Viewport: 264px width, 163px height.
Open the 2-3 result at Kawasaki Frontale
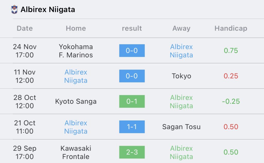[132, 152]
